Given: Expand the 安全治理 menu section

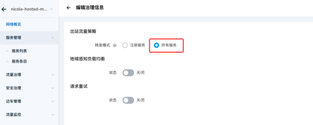Looking at the screenshot, I should (x=52, y=88).
